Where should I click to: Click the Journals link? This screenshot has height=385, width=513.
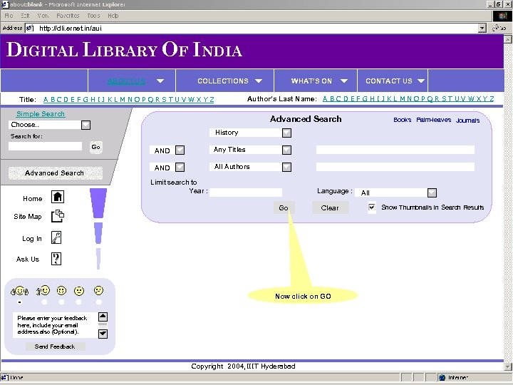pyautogui.click(x=467, y=120)
